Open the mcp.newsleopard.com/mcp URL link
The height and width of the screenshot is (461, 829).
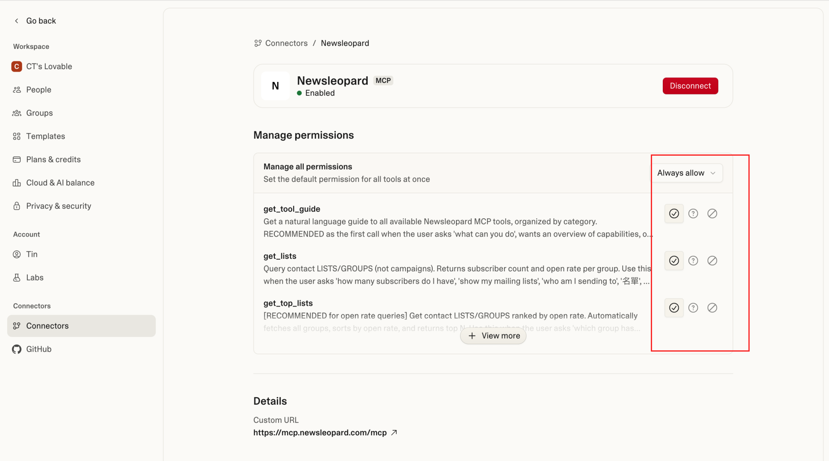tap(320, 432)
